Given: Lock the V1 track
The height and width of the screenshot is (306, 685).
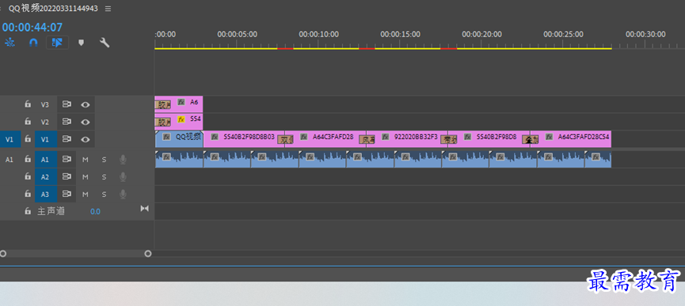Looking at the screenshot, I should click(x=28, y=139).
